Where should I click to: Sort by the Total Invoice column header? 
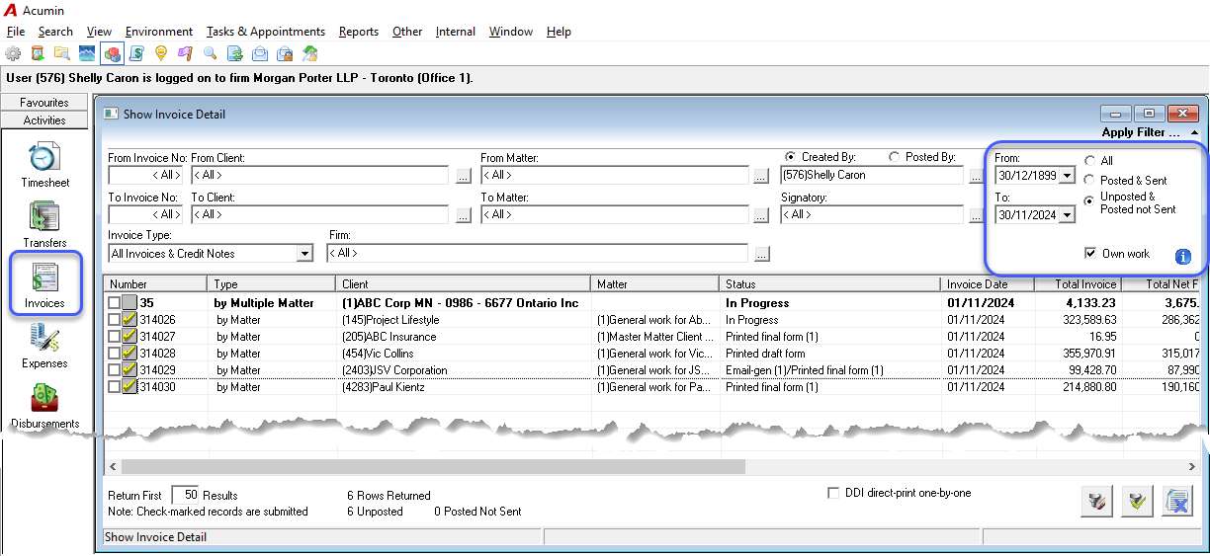pos(1078,284)
